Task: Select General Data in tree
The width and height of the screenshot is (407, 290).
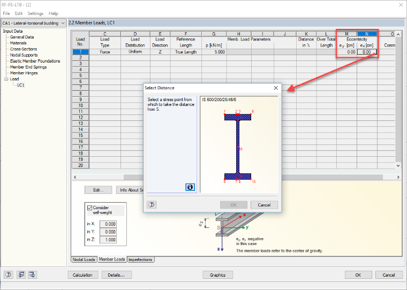Action: click(22, 37)
